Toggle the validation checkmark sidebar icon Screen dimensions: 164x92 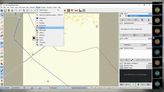[2, 71]
